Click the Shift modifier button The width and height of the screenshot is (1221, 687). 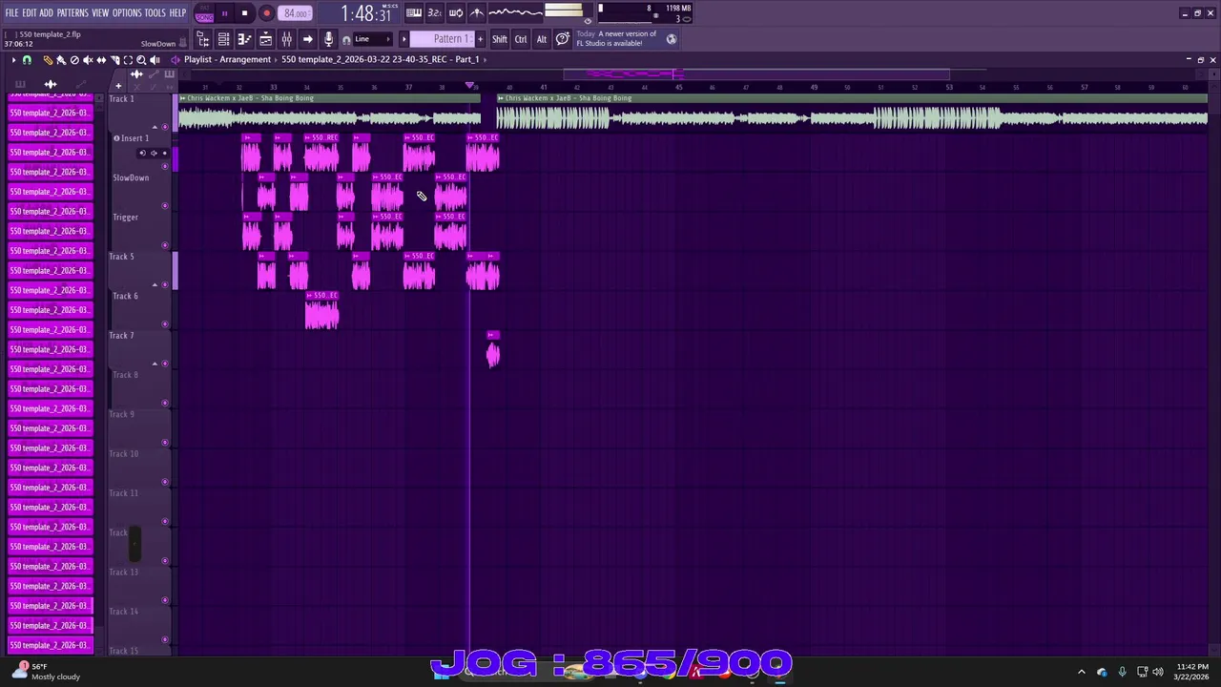click(500, 39)
